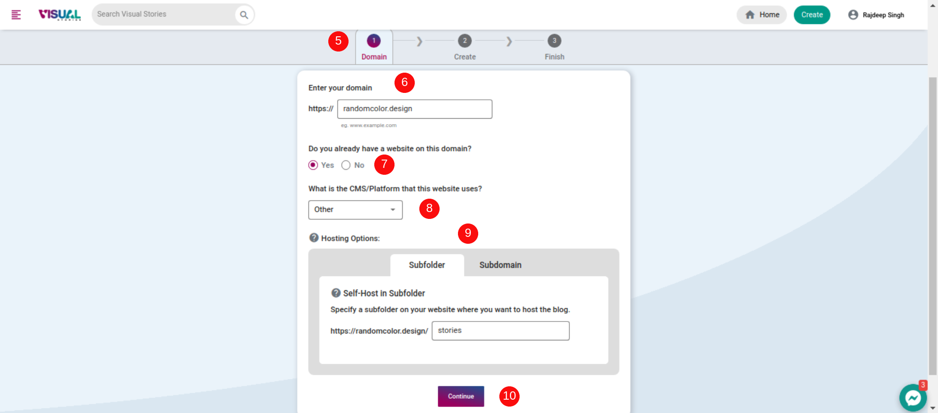Open the CMS/Platform dropdown
938x413 pixels.
pos(355,210)
